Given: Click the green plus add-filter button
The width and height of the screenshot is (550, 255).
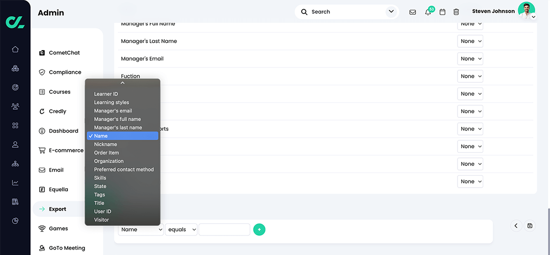Looking at the screenshot, I should coord(259,229).
